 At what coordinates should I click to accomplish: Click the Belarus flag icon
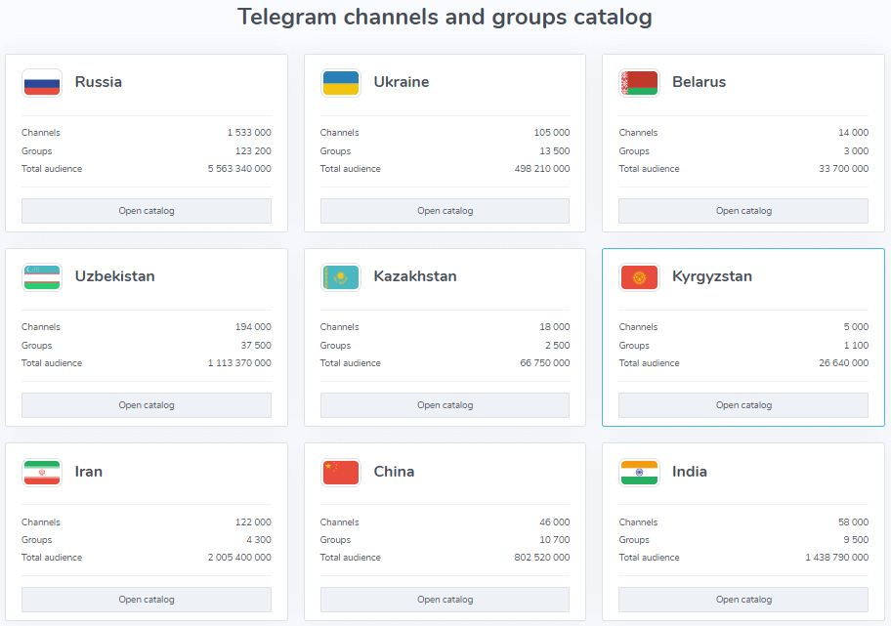[639, 83]
